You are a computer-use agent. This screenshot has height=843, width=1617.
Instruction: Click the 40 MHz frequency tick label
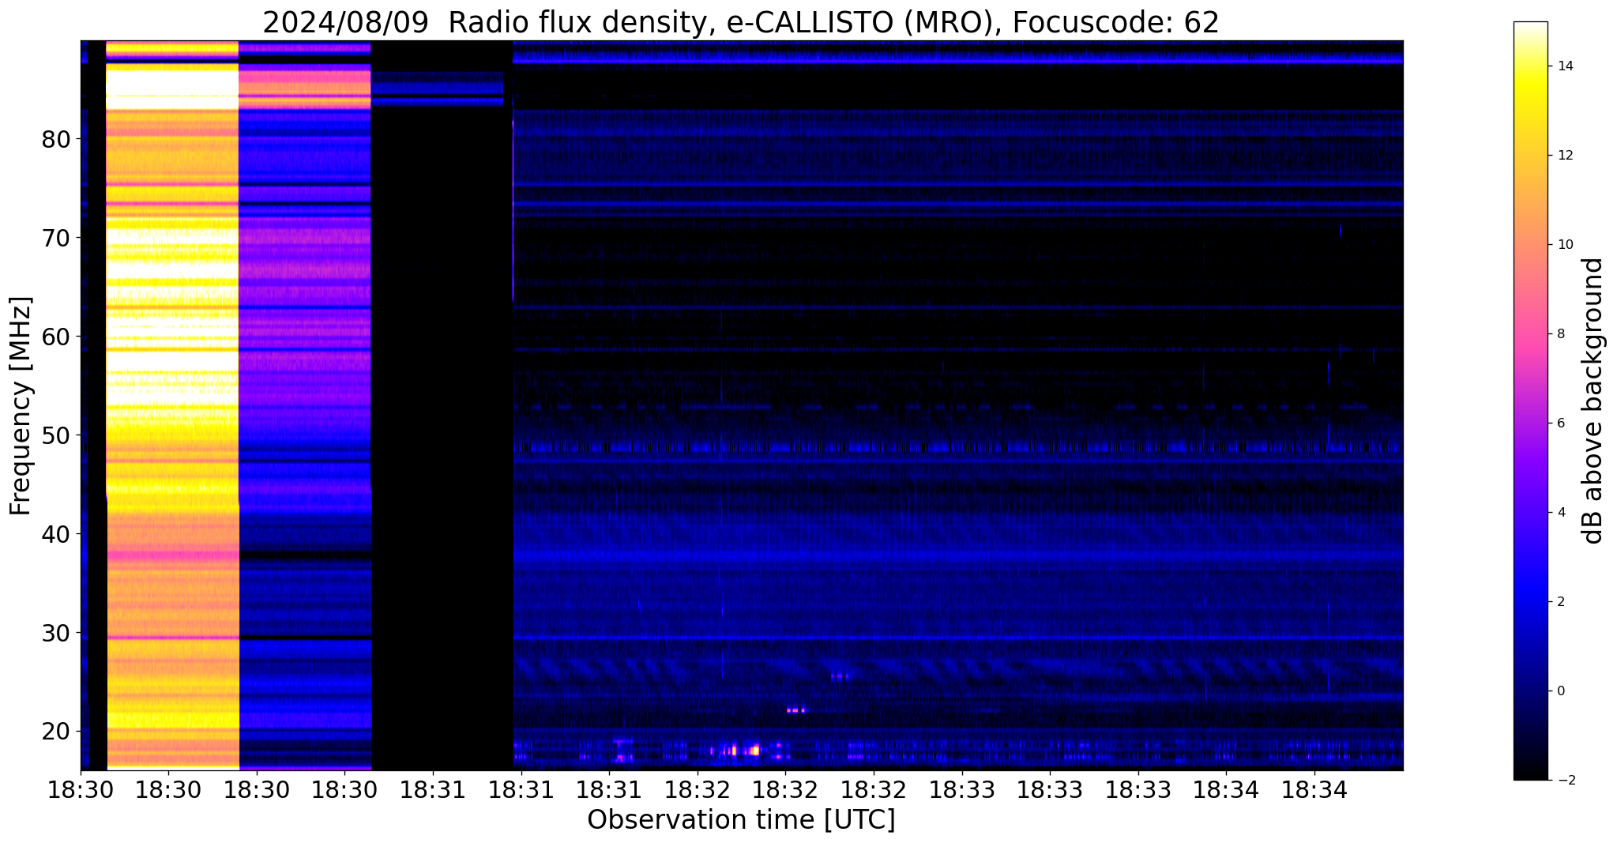click(x=56, y=534)
